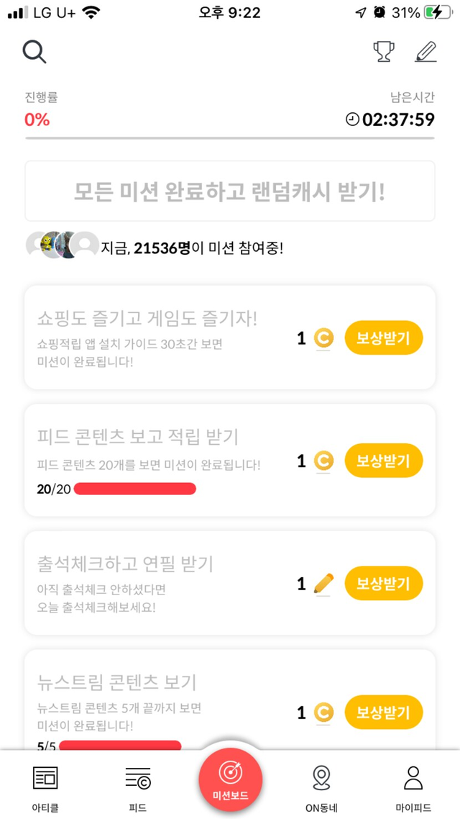Screen dimensions: 460x819
Task: Switch to the 피드 tab
Action: [137, 786]
